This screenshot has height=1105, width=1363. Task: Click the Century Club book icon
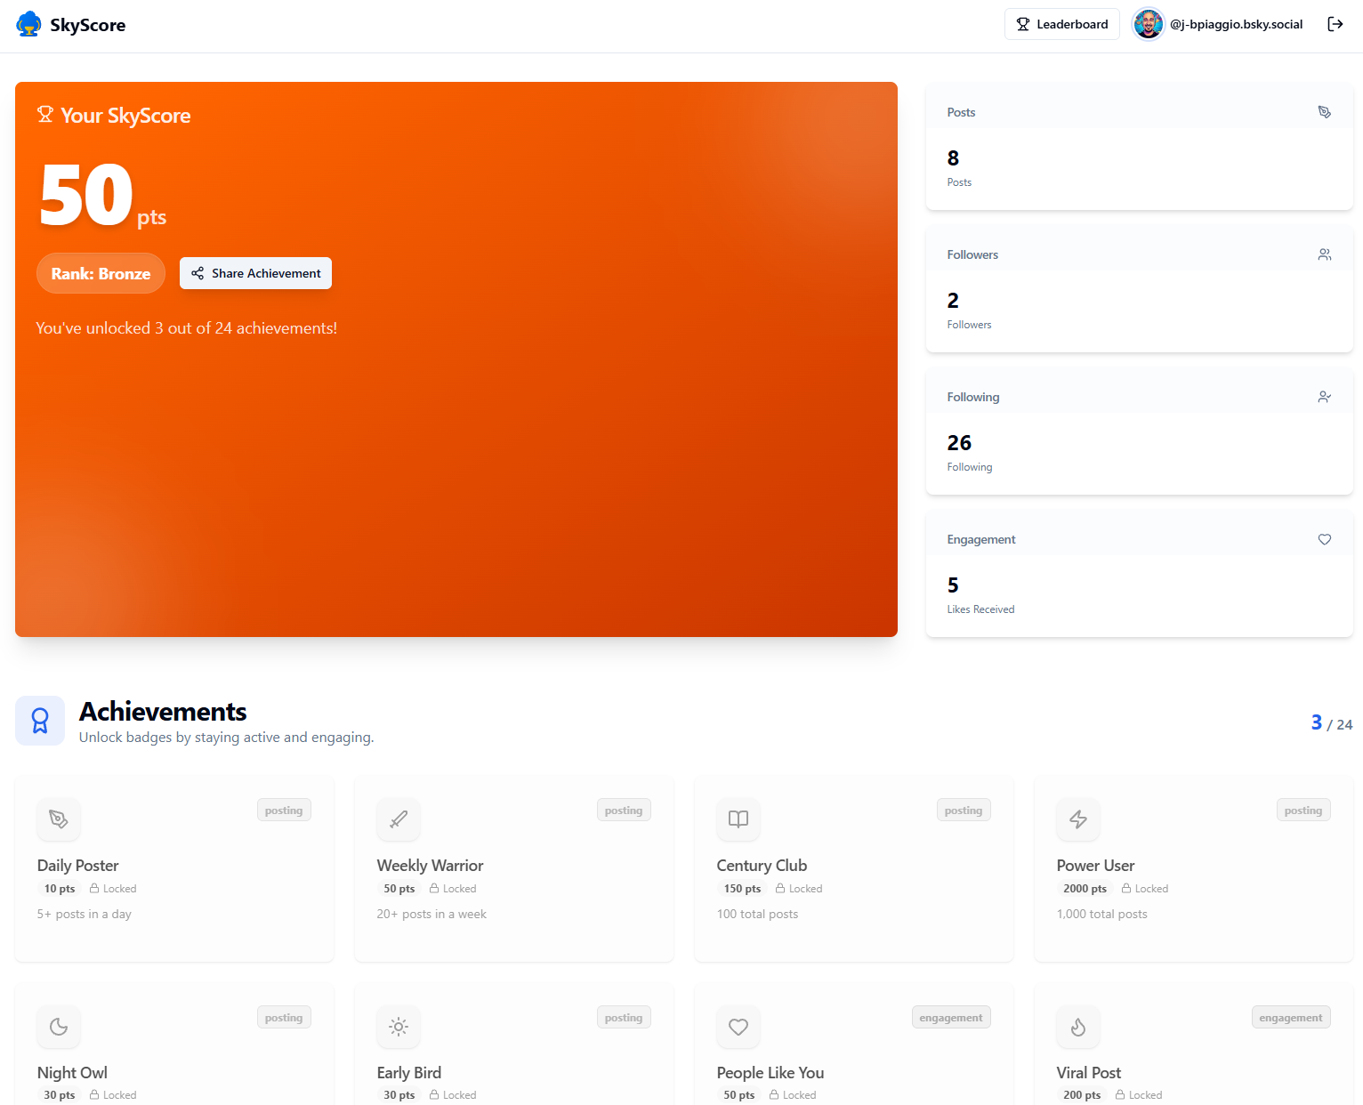[738, 819]
